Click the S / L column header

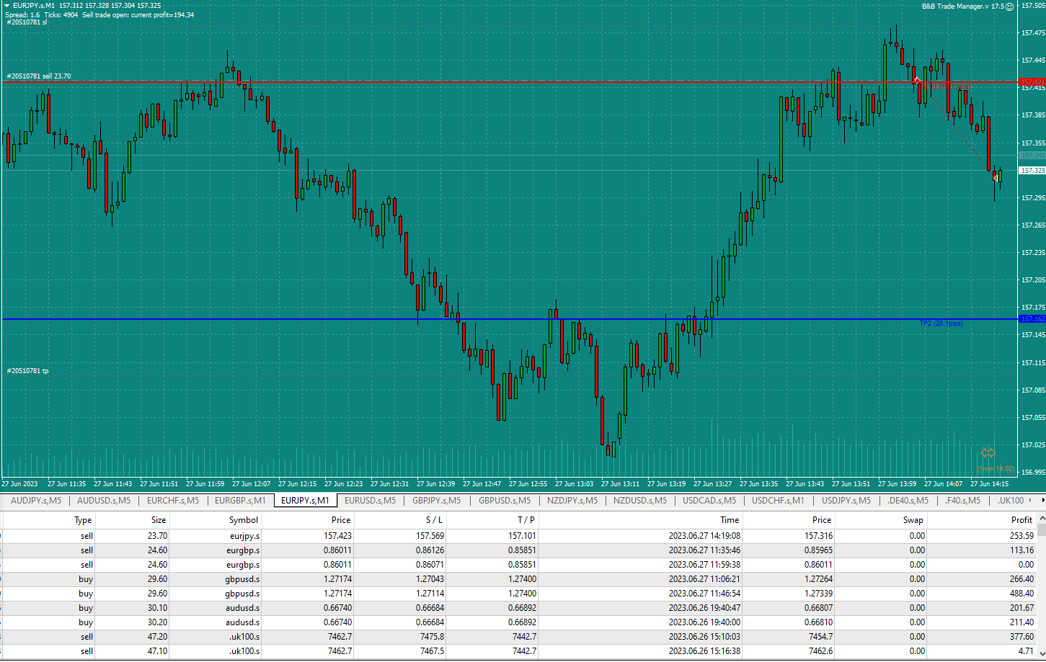click(x=400, y=519)
